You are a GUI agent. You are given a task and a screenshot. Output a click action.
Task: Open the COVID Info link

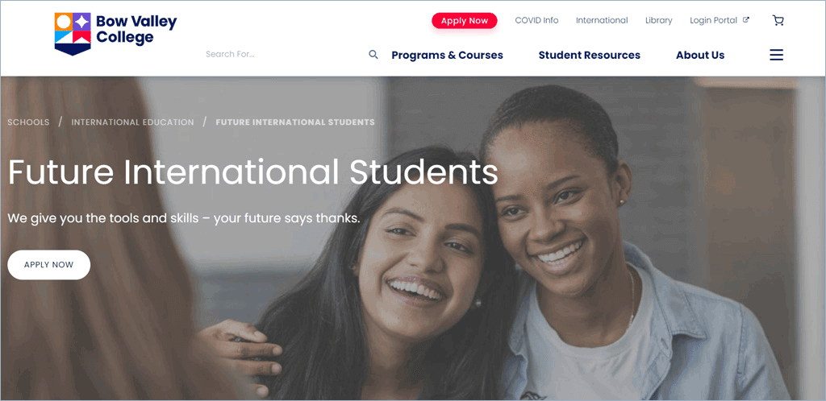[536, 20]
